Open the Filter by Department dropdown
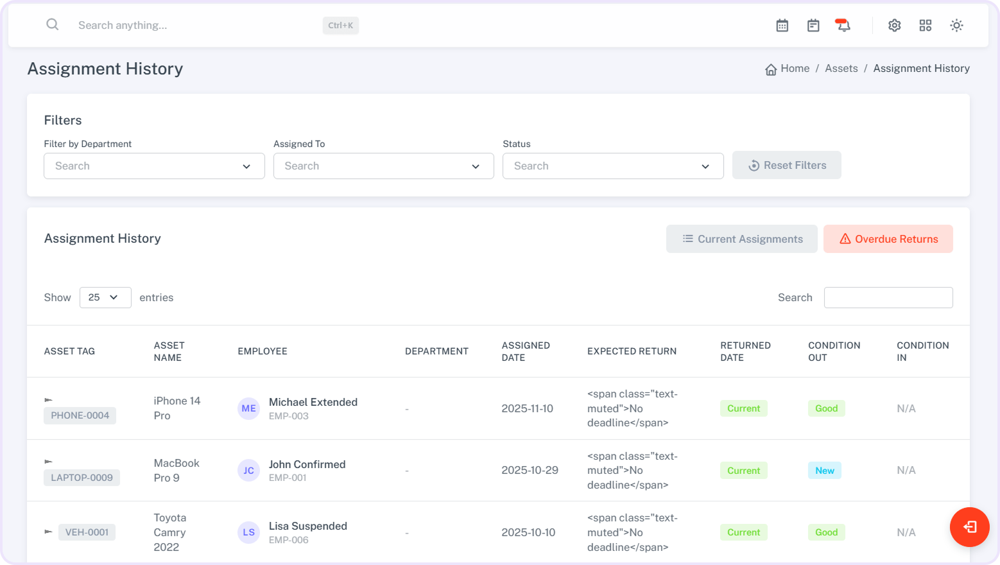The height and width of the screenshot is (565, 1000). pyautogui.click(x=154, y=166)
